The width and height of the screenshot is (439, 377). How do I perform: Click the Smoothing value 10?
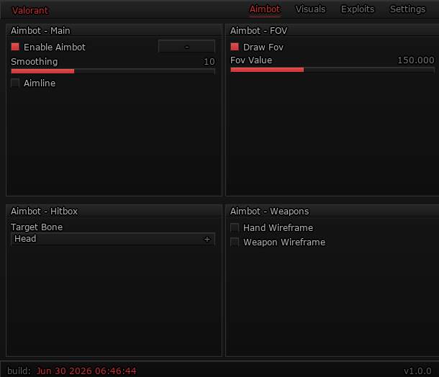[x=209, y=62]
